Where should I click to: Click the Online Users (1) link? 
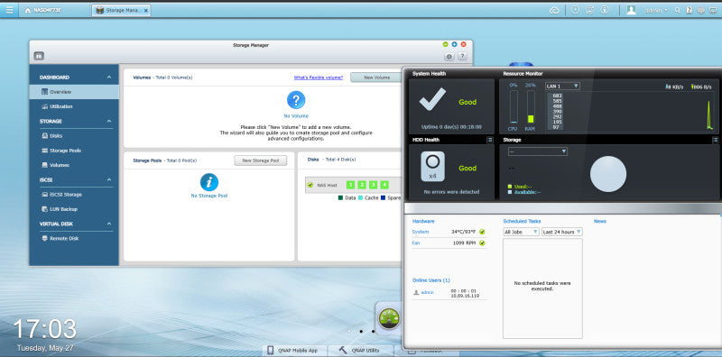click(431, 280)
